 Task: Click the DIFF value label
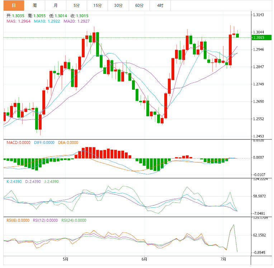tap(44, 142)
